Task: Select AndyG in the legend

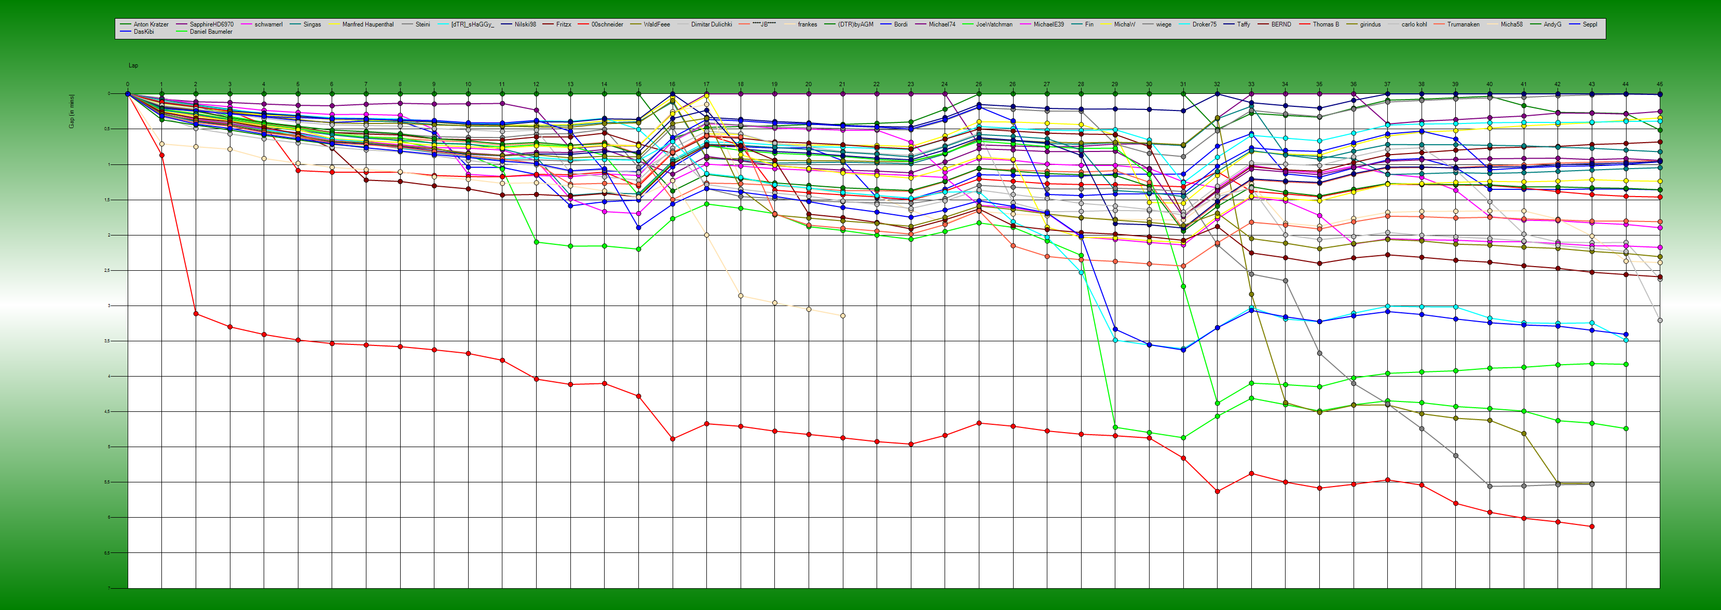Action: pos(1552,25)
